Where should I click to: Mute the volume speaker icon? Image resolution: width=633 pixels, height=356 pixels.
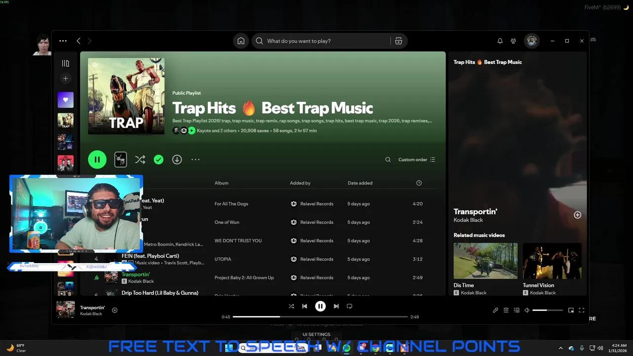tap(527, 310)
